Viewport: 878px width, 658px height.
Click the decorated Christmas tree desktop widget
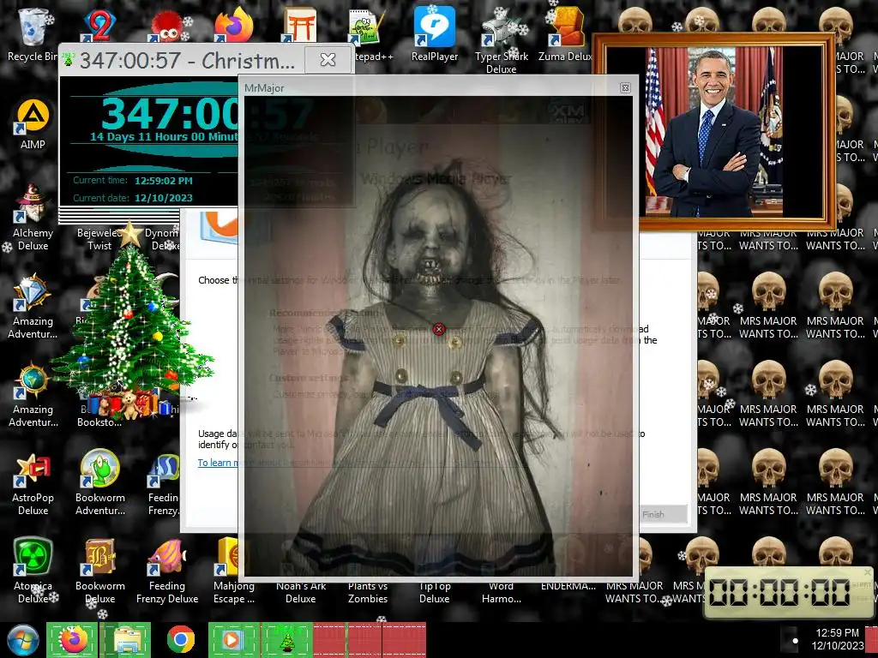point(131,322)
